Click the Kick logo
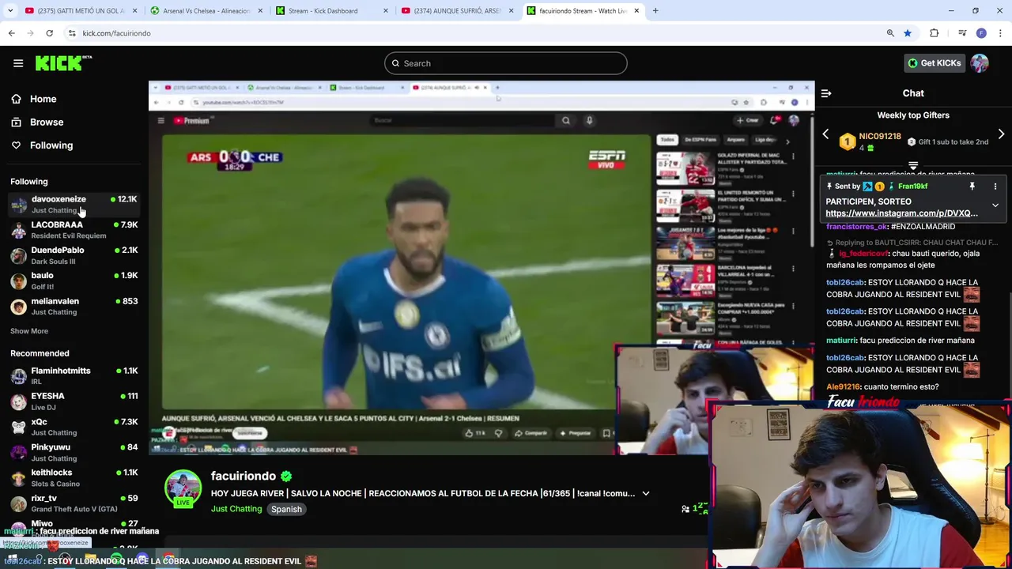This screenshot has height=569, width=1012. tap(63, 63)
